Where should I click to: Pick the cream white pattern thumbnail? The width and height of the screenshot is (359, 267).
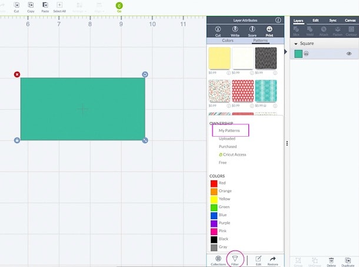pos(242,58)
